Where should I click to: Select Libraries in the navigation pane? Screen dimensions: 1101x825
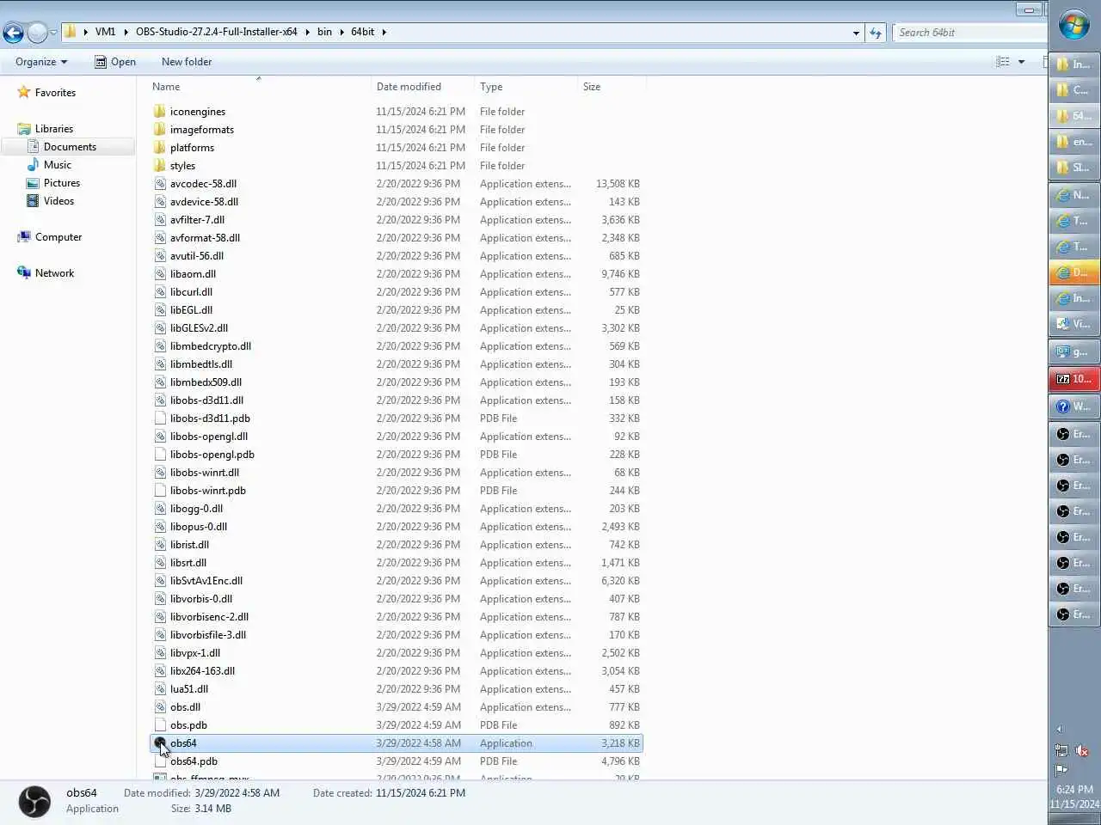click(x=54, y=129)
